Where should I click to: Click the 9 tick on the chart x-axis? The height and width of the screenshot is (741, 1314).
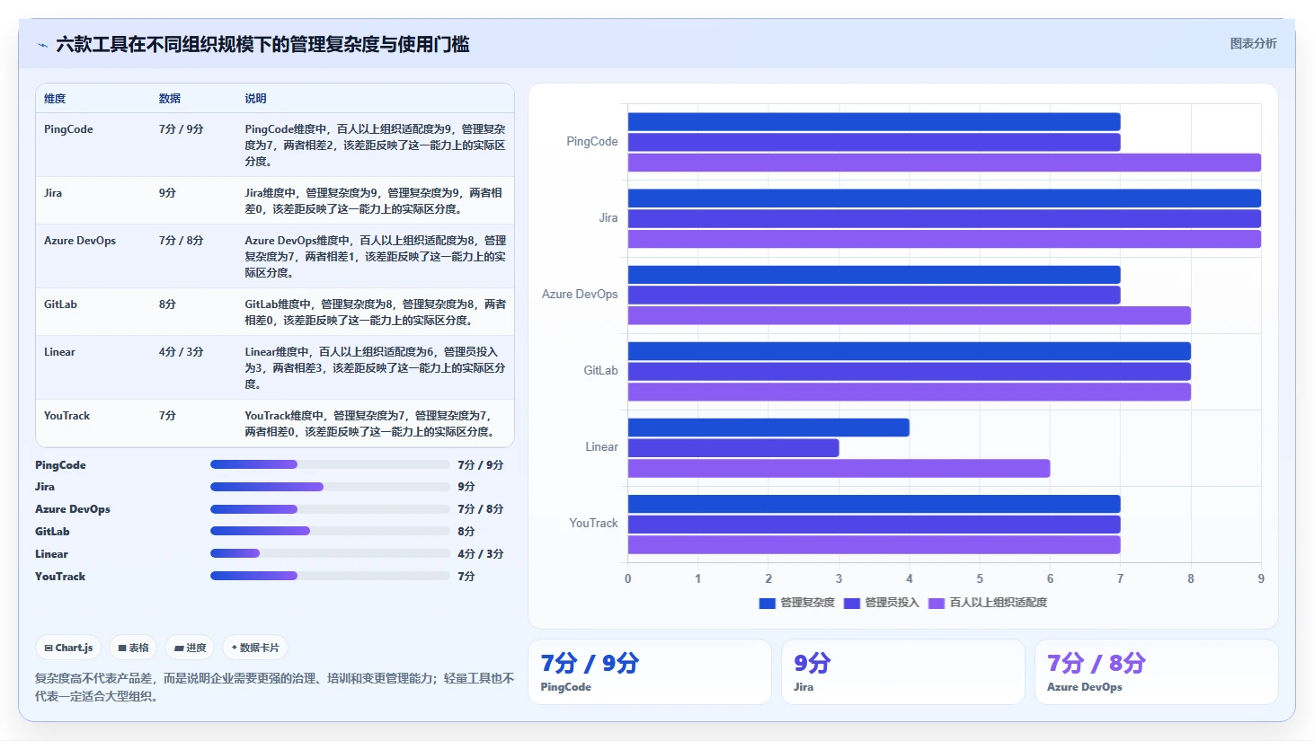coord(1261,578)
